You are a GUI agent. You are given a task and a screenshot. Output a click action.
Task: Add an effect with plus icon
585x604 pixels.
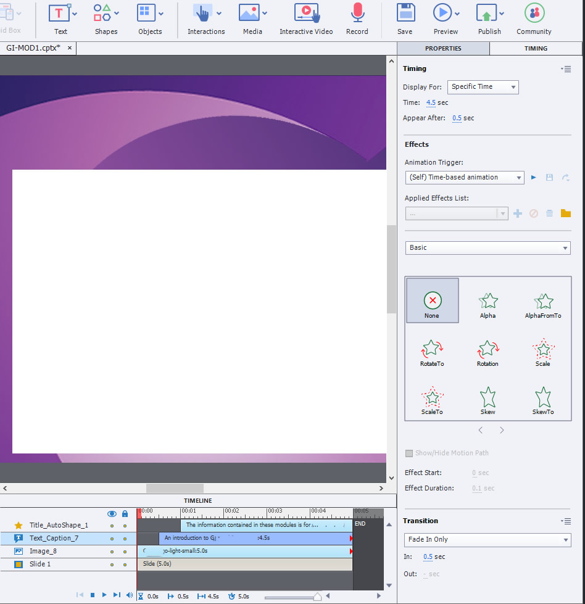pyautogui.click(x=518, y=213)
